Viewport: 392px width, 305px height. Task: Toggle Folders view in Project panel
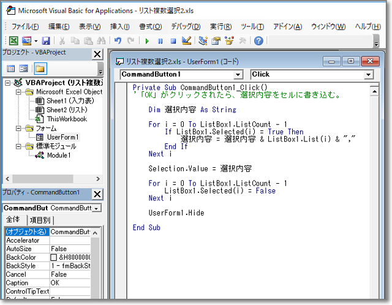(x=40, y=68)
